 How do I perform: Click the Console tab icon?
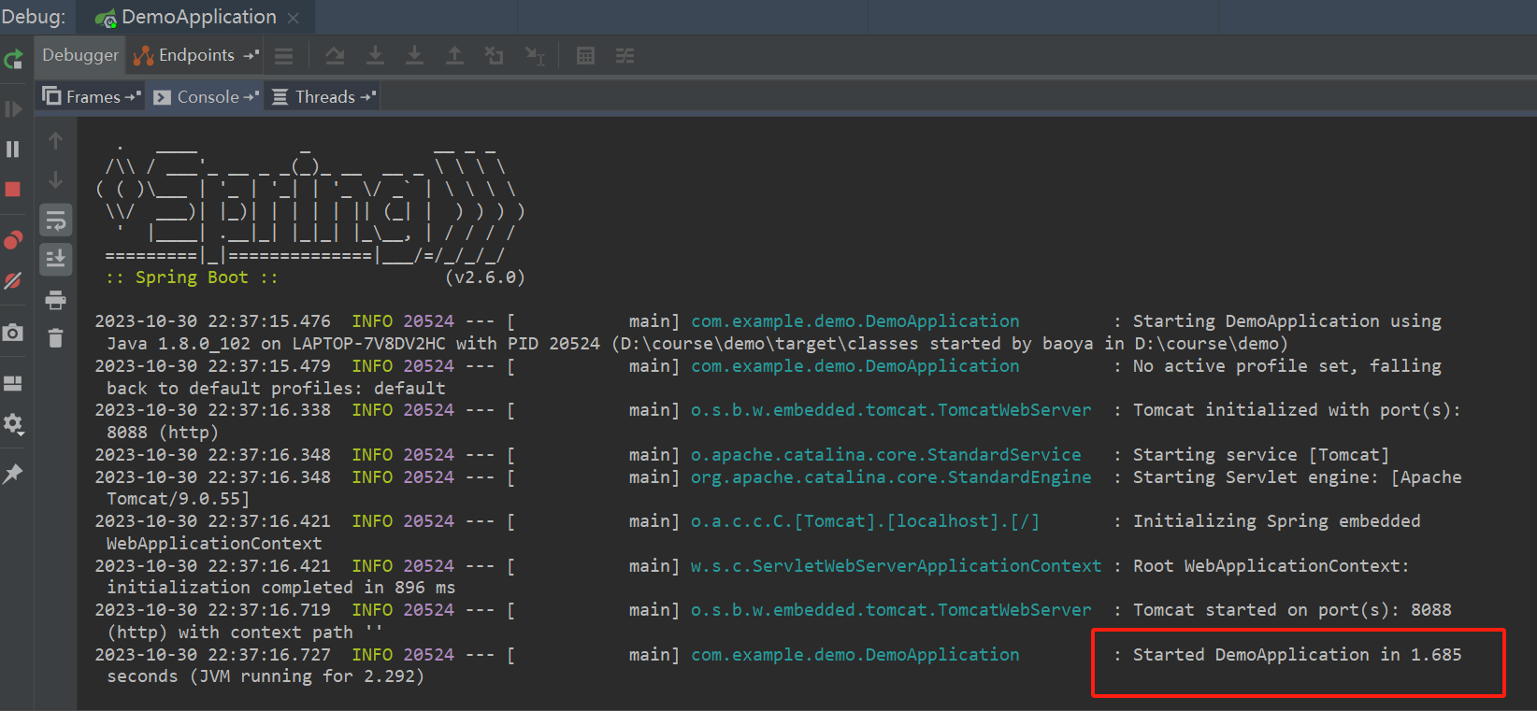coord(162,97)
